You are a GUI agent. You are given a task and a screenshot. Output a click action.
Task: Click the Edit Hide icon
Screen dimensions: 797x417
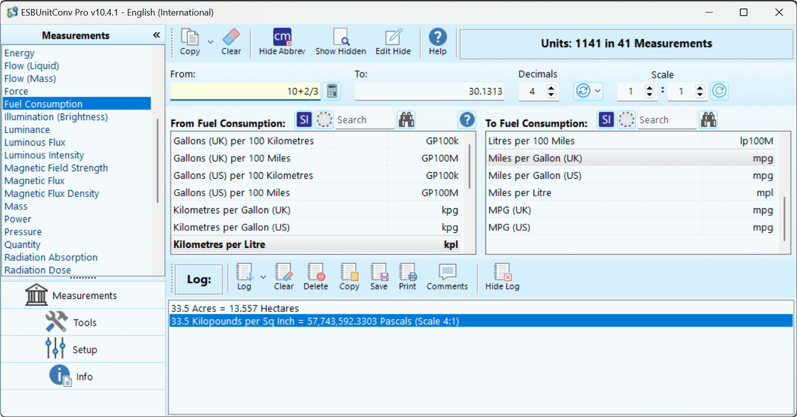click(x=393, y=42)
